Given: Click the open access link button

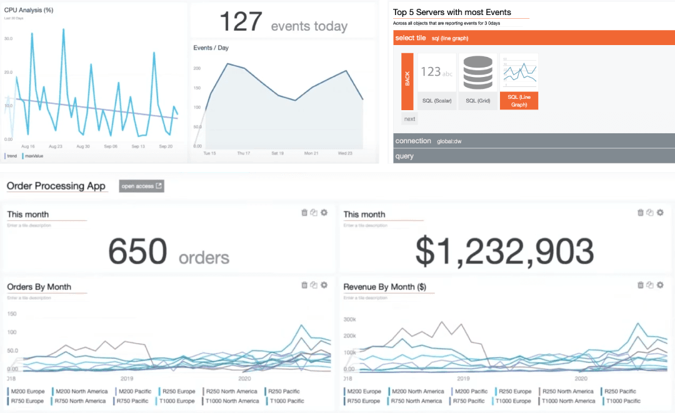Looking at the screenshot, I should coord(141,186).
